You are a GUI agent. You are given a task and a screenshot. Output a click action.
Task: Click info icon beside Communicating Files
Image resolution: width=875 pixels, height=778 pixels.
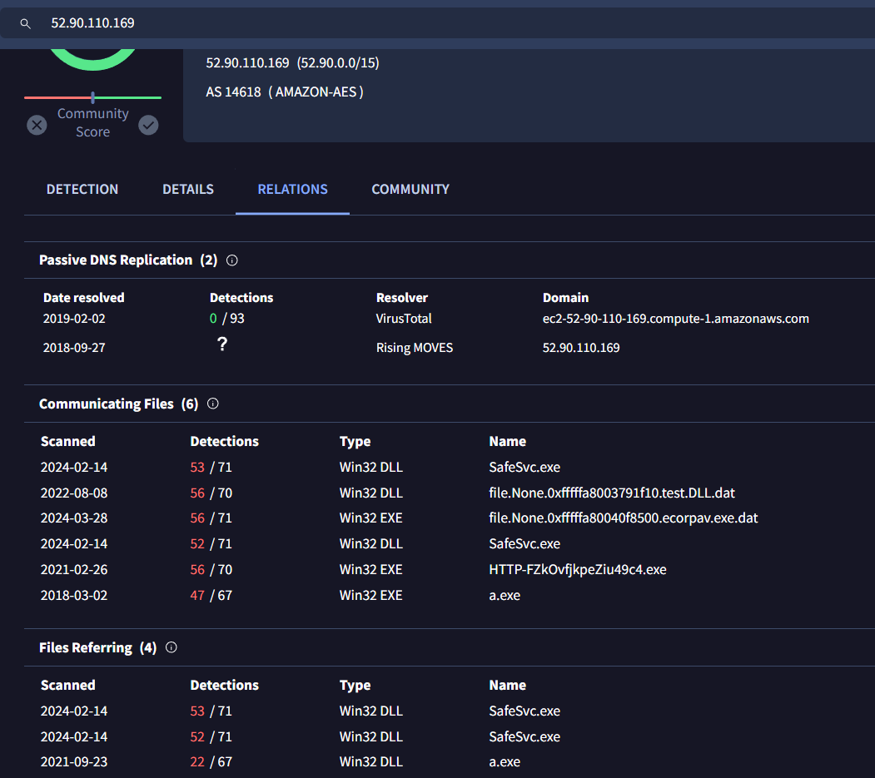(x=213, y=404)
